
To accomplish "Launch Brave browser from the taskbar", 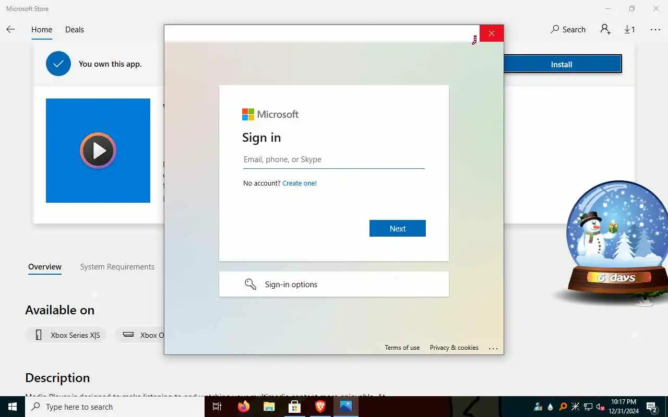I will pyautogui.click(x=320, y=407).
